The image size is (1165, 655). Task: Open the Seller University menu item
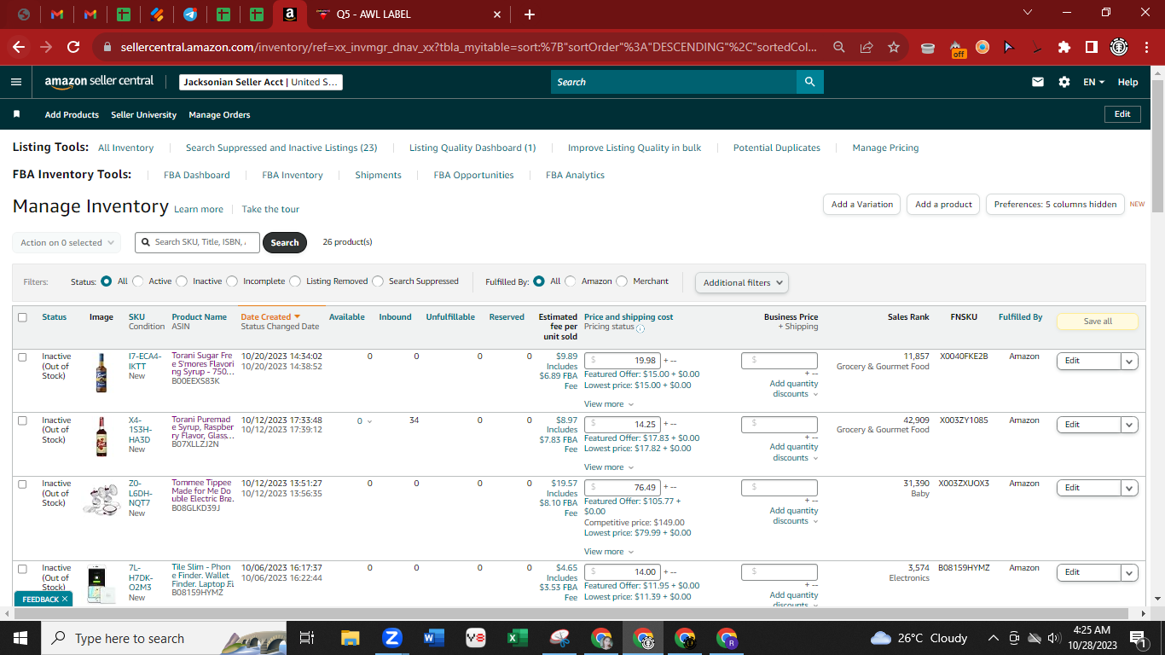[143, 114]
